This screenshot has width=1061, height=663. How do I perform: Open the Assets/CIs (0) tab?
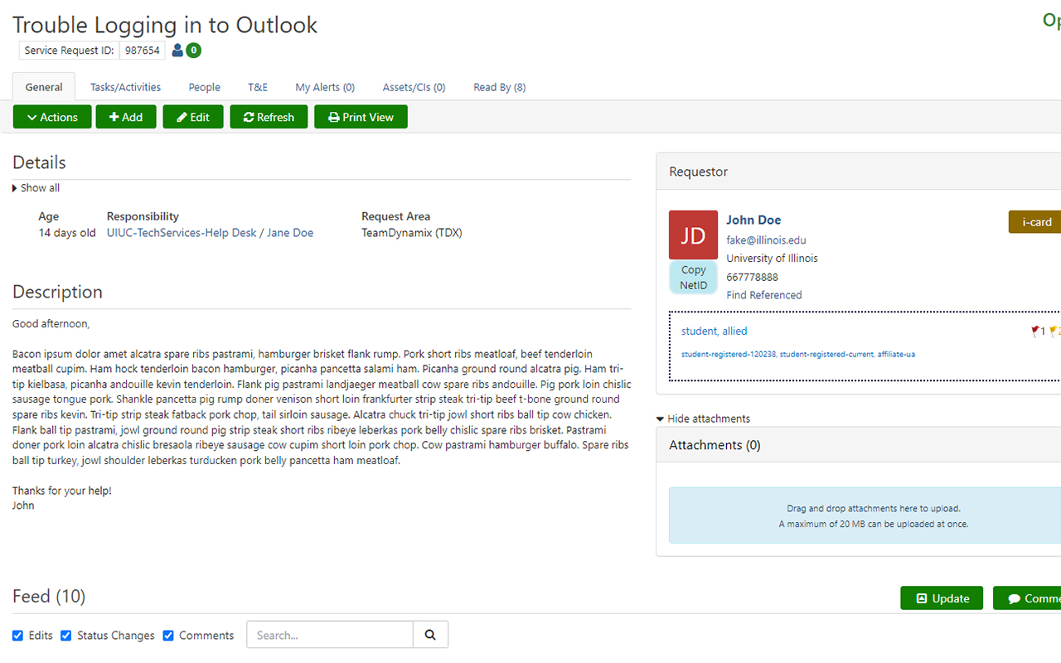(414, 87)
